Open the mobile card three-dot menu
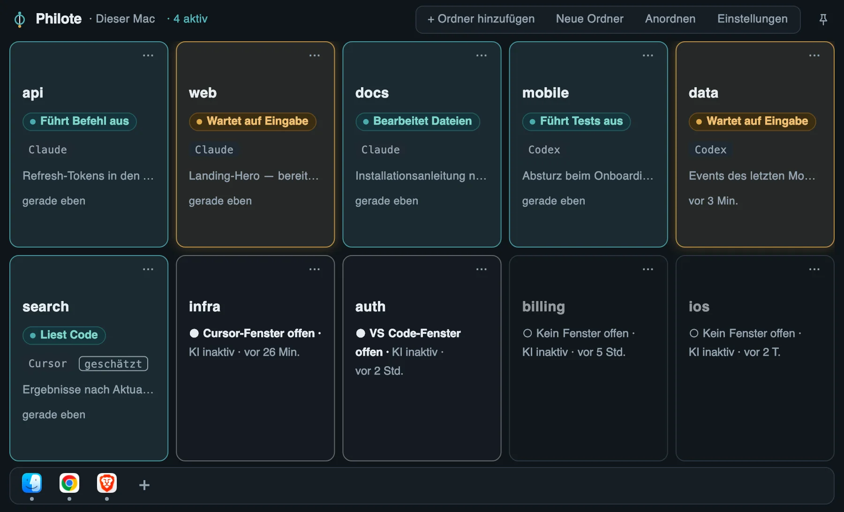The height and width of the screenshot is (512, 844). pos(648,55)
